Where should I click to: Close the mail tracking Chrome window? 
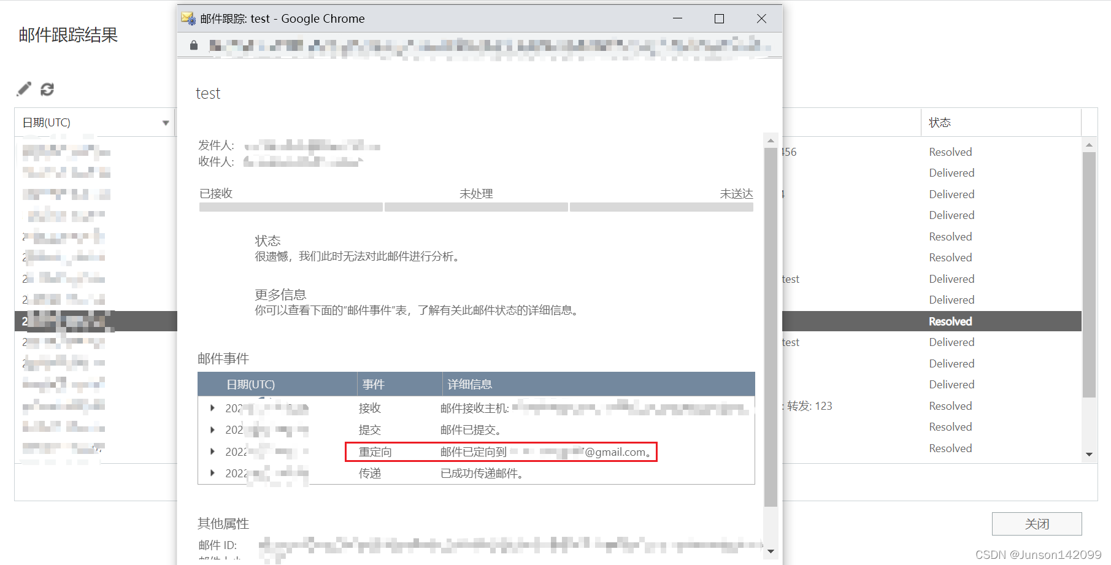point(761,19)
